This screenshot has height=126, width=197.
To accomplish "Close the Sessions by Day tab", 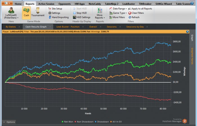I will pos(147,27).
